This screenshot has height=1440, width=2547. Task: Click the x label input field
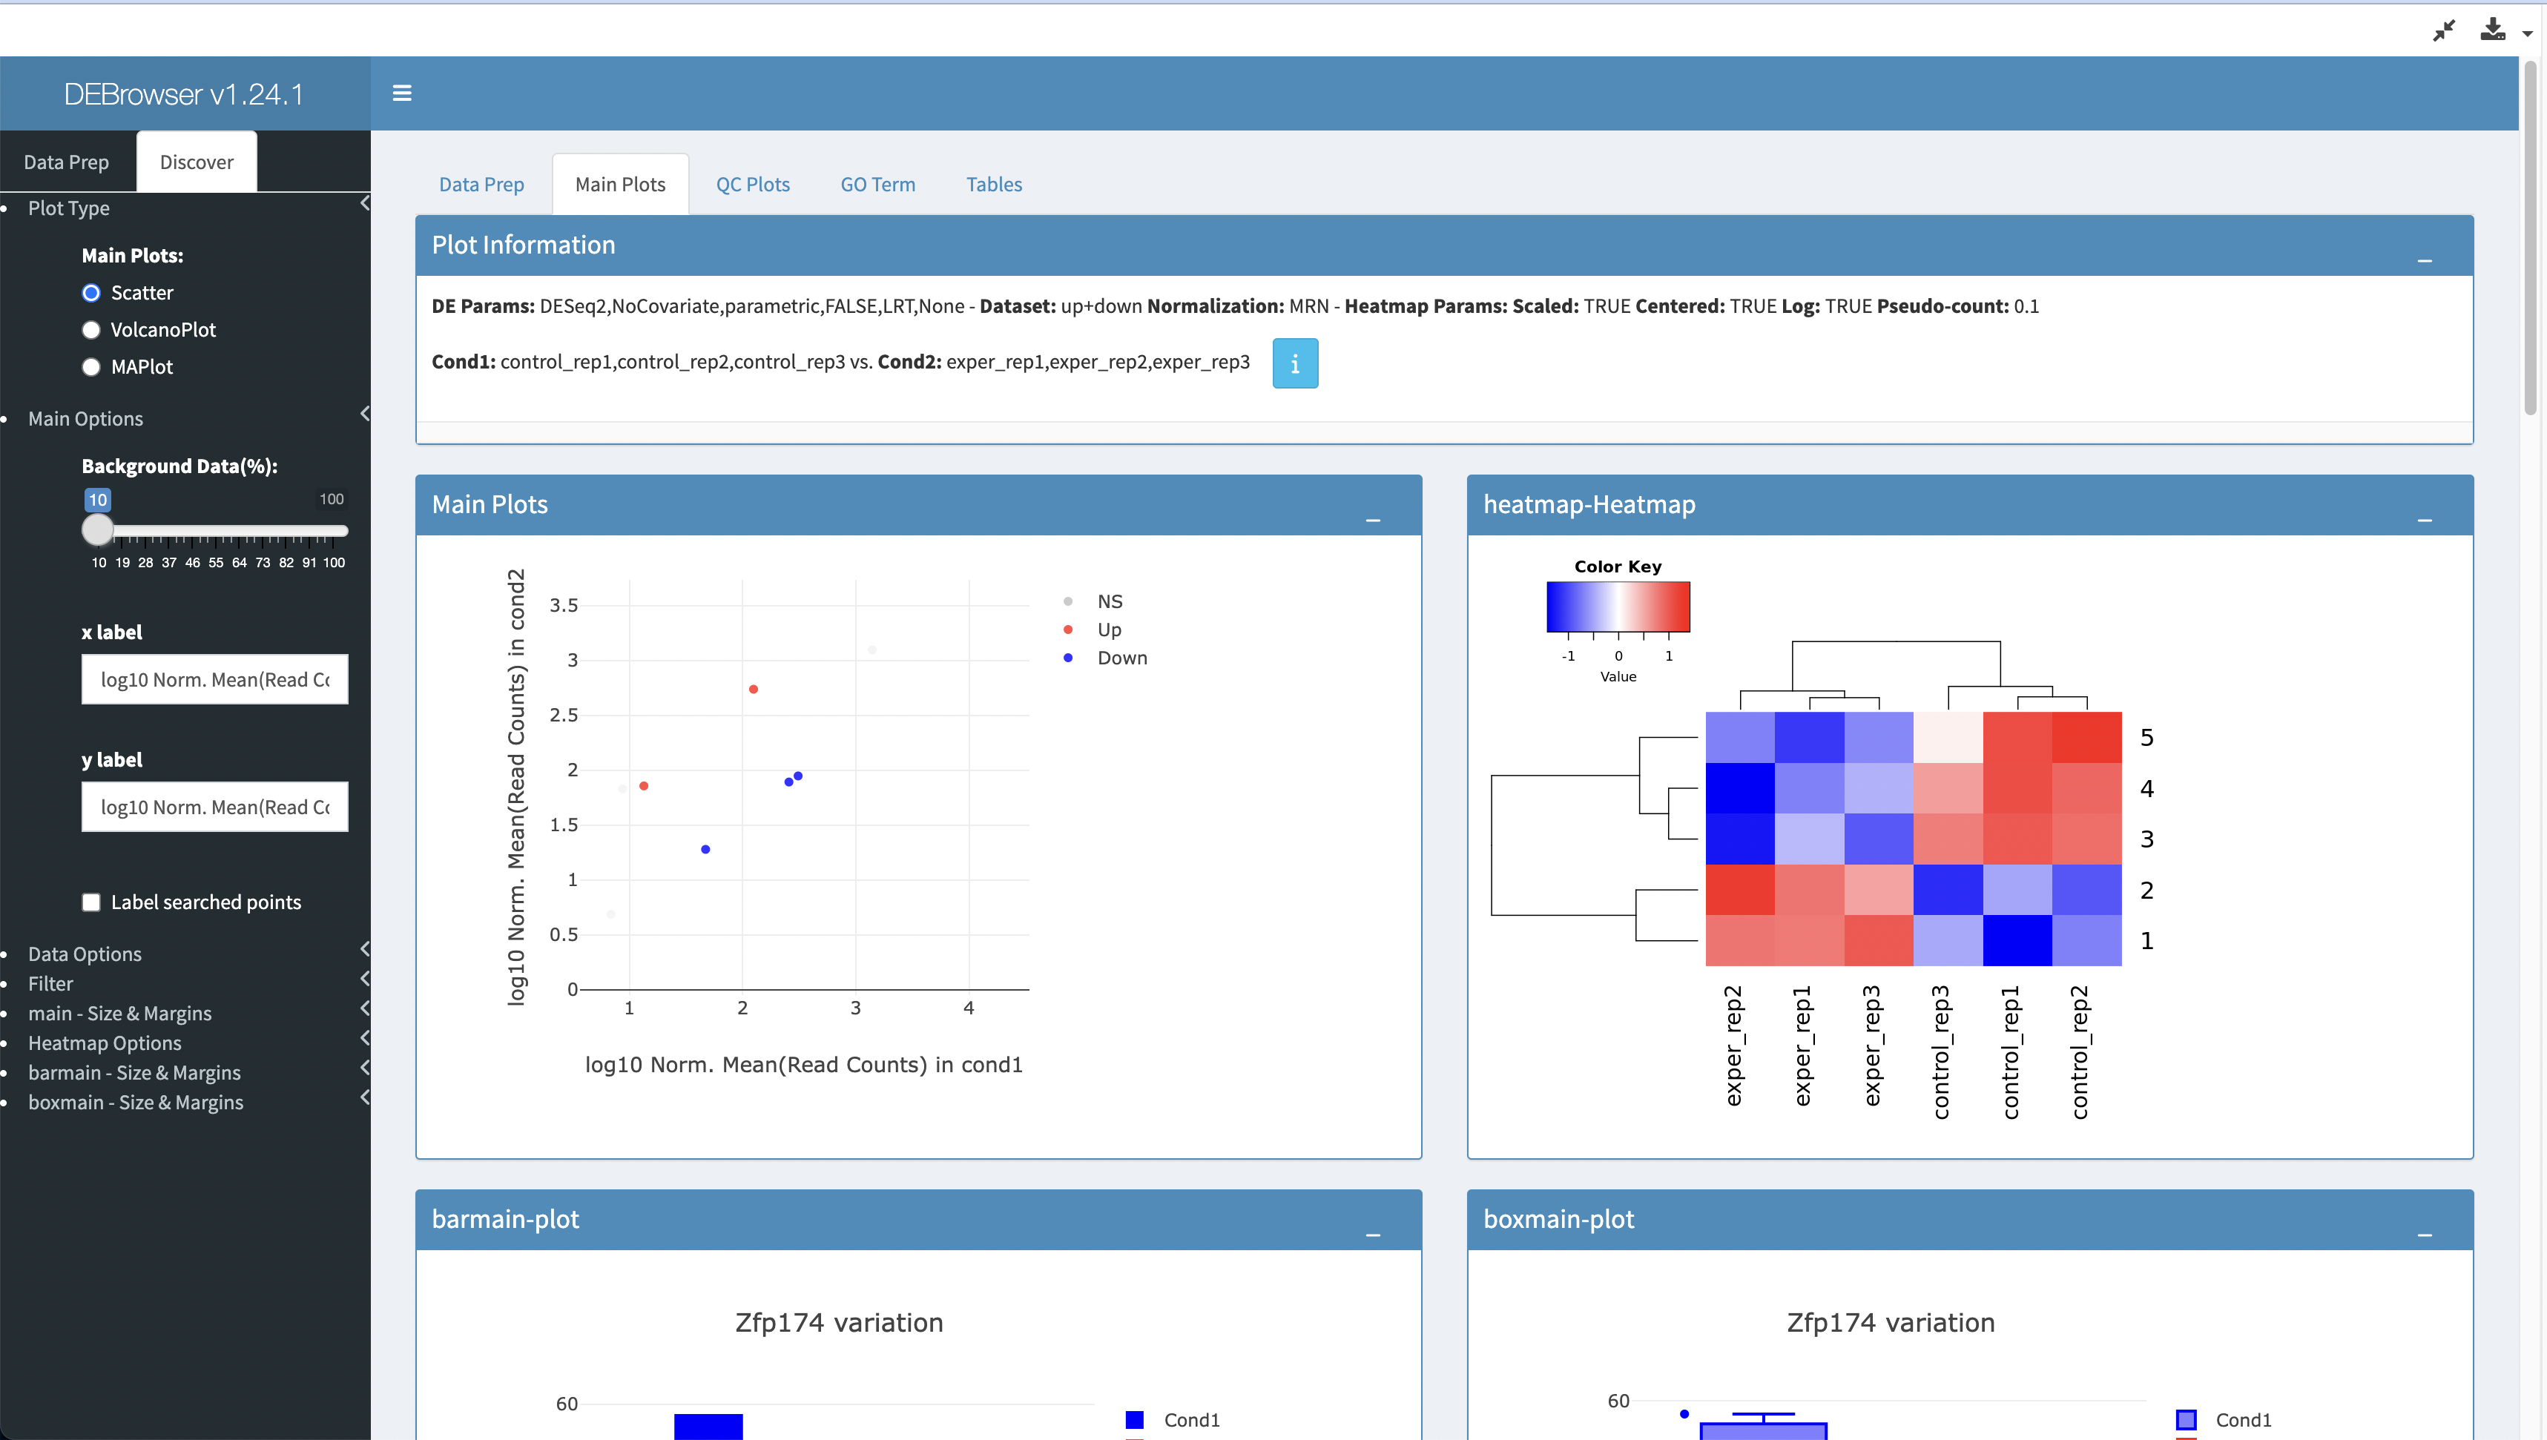point(214,679)
